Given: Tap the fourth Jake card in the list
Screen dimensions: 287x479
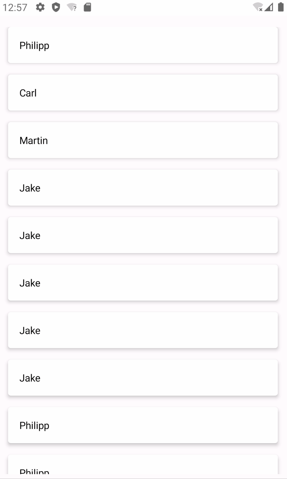Looking at the screenshot, I should [x=143, y=330].
